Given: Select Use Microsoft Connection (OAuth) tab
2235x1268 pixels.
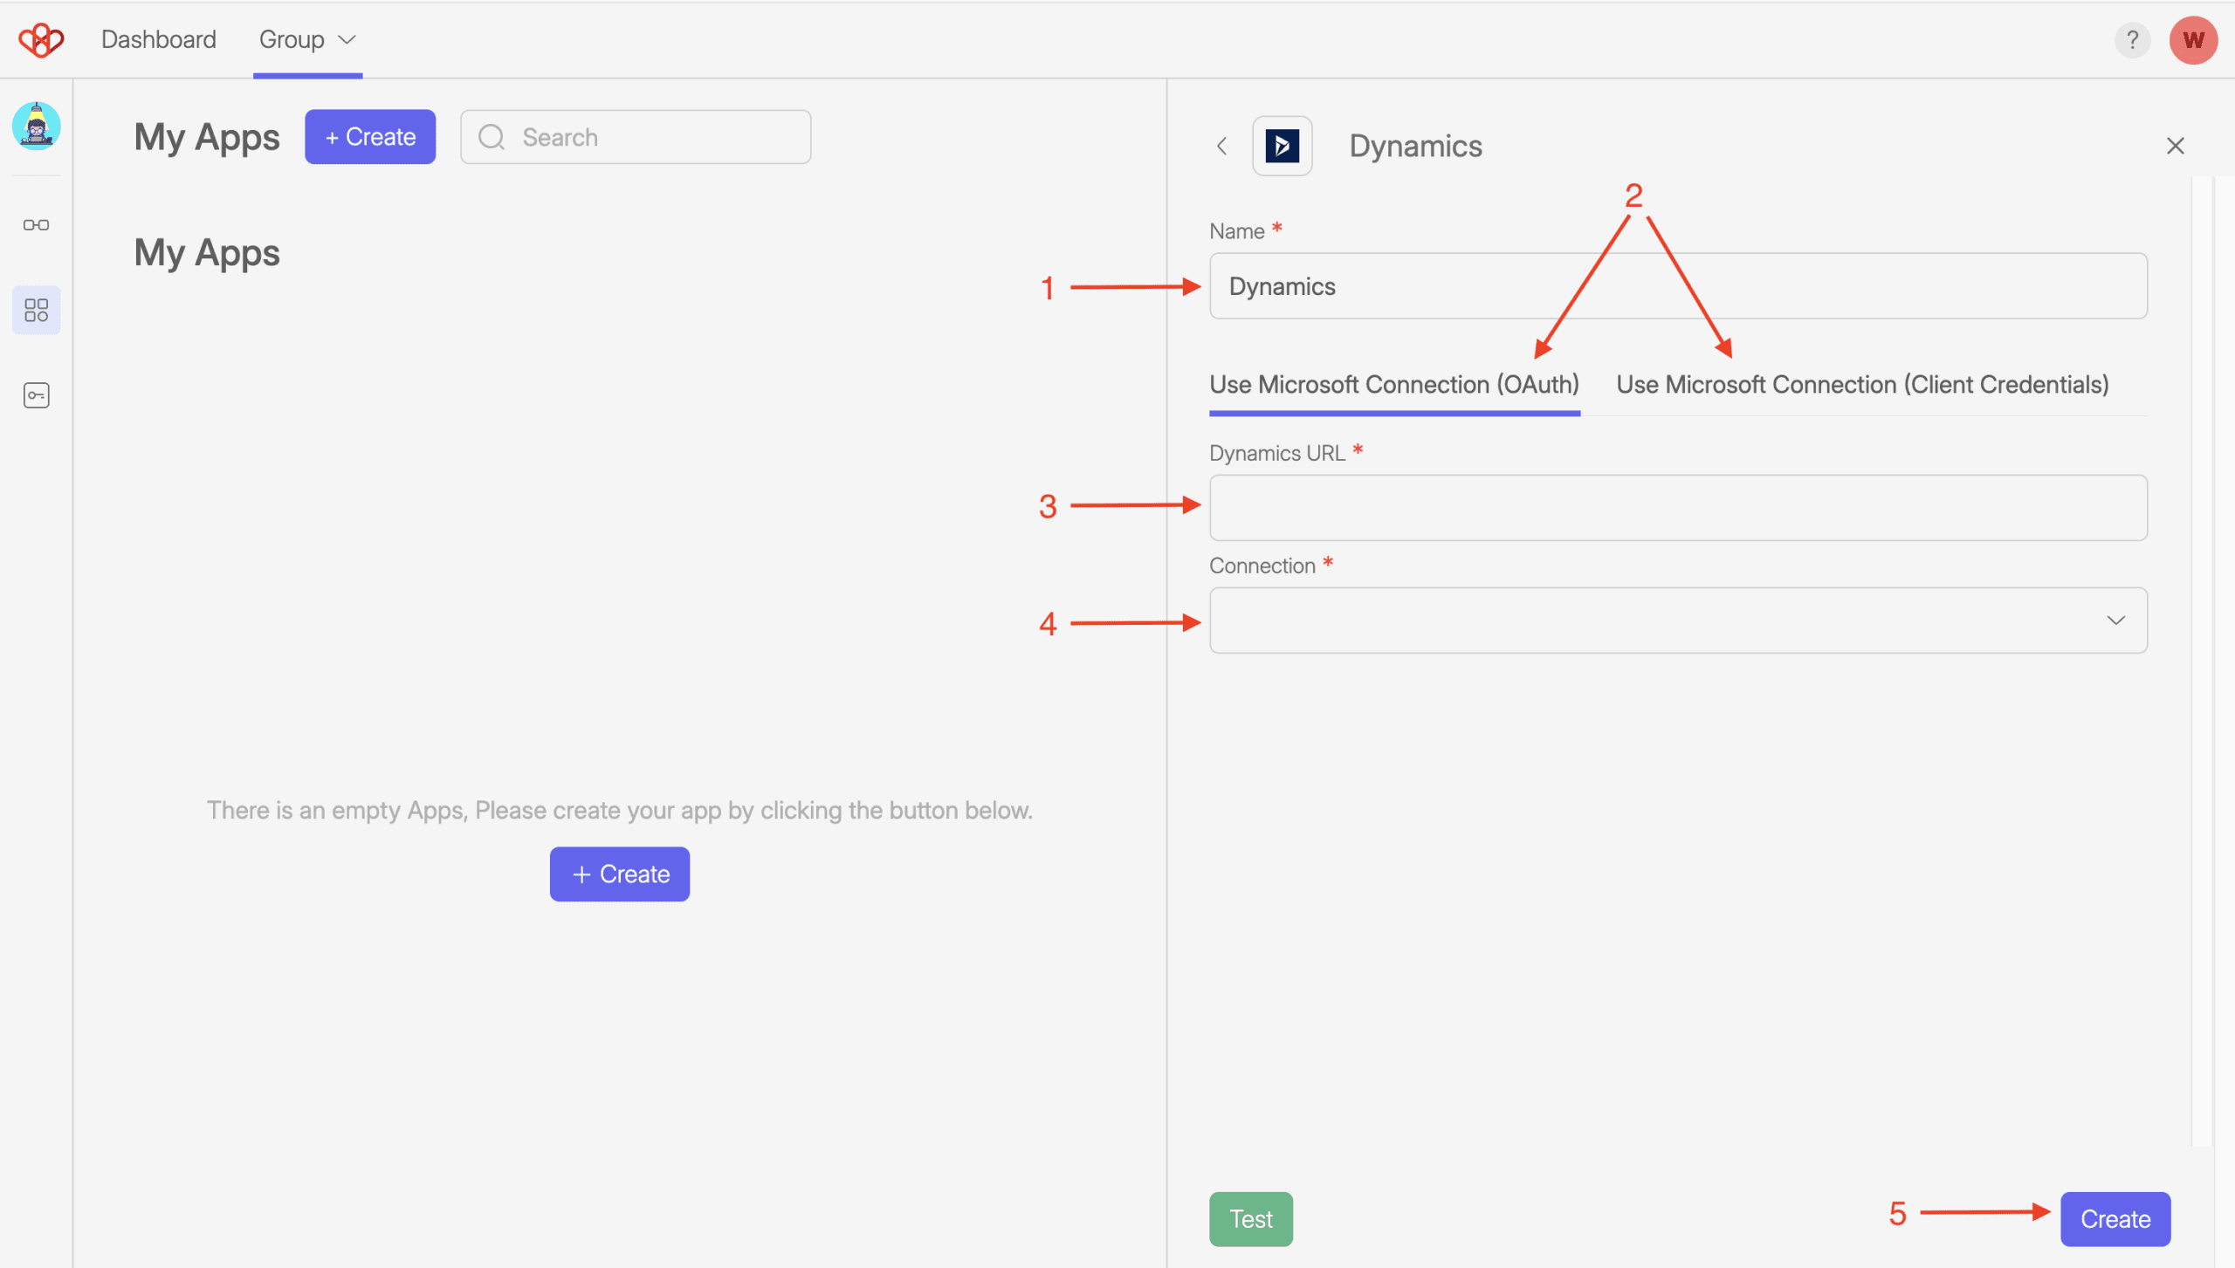Looking at the screenshot, I should pos(1394,385).
